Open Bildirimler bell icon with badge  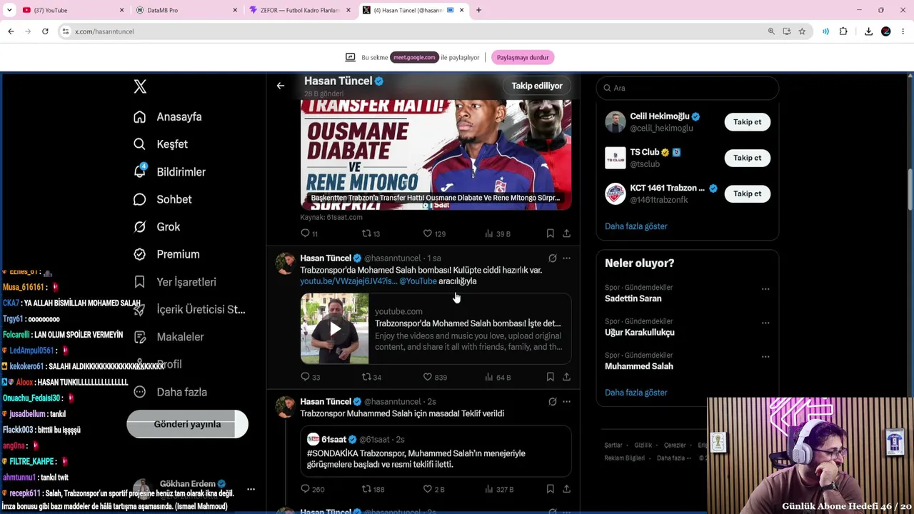tap(140, 171)
